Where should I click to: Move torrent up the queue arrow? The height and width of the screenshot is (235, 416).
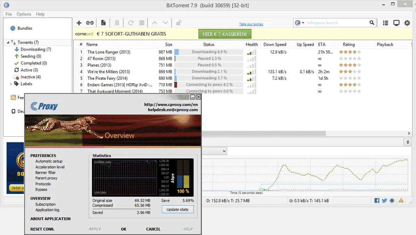pyautogui.click(x=155, y=23)
